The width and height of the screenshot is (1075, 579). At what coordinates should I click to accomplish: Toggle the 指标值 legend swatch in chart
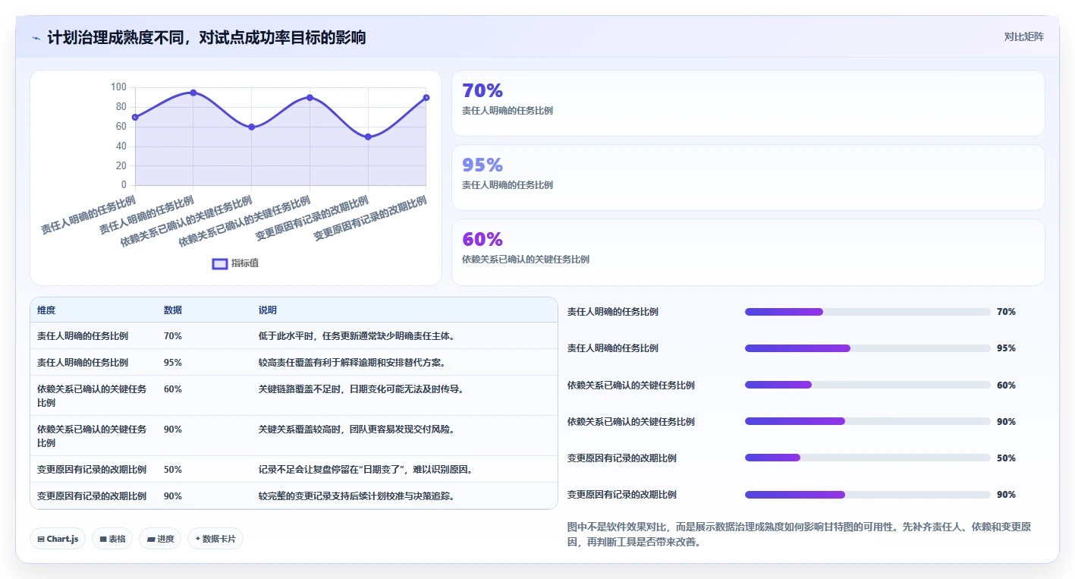point(220,263)
